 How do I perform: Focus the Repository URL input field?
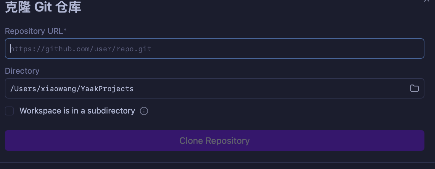[x=214, y=49]
